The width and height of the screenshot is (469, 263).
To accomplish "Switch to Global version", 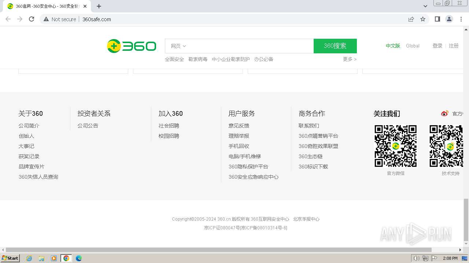I will pos(413,46).
